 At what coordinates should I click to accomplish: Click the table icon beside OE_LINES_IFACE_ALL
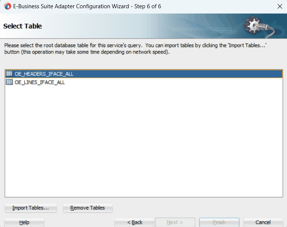[x=9, y=82]
